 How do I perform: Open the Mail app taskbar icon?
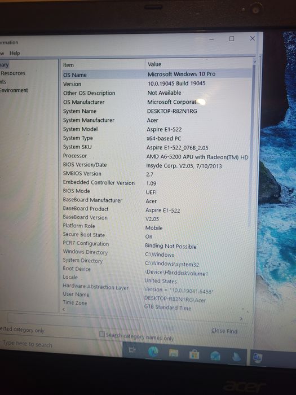coord(215,355)
